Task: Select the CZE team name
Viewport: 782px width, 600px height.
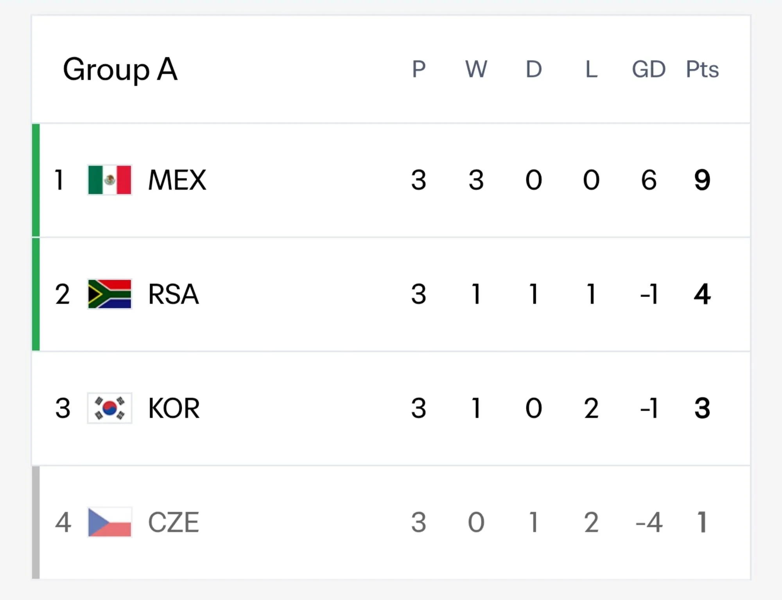Action: (174, 522)
